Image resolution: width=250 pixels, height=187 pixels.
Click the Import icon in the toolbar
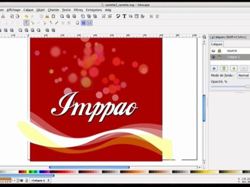coord(12,16)
